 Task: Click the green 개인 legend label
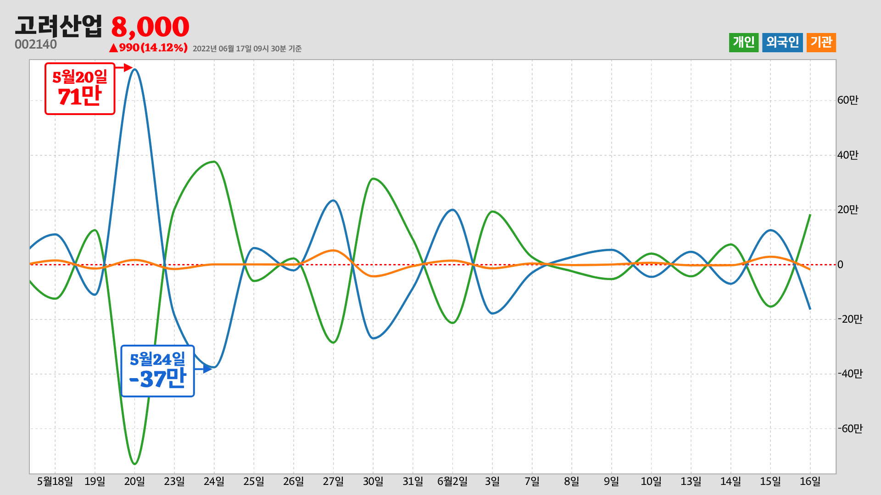[x=744, y=43]
